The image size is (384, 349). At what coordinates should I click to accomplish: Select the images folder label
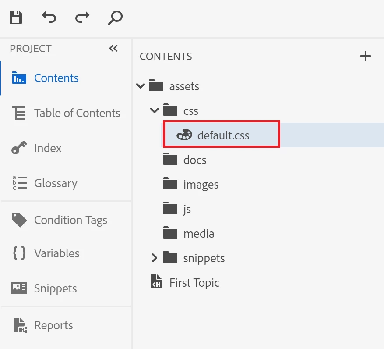tap(201, 185)
